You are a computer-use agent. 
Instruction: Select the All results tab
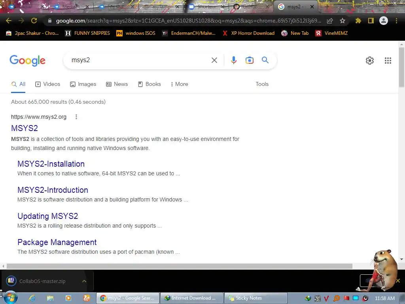pyautogui.click(x=18, y=84)
